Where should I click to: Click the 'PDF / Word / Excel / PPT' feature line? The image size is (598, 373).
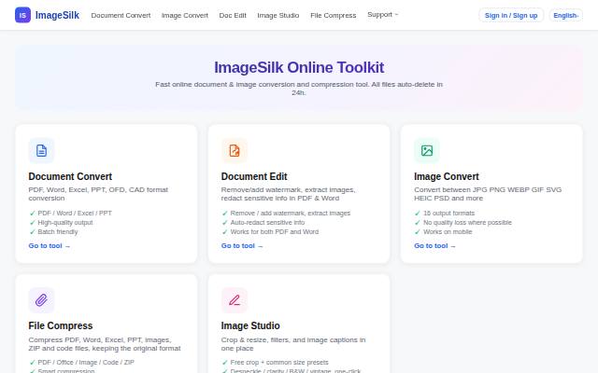click(71, 214)
